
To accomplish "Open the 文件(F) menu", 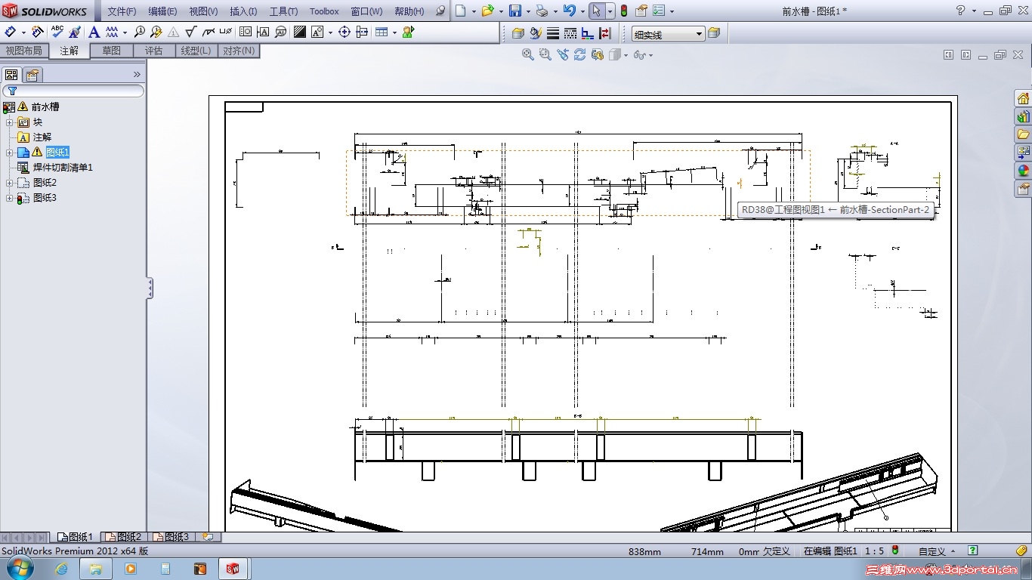I will coord(122,11).
